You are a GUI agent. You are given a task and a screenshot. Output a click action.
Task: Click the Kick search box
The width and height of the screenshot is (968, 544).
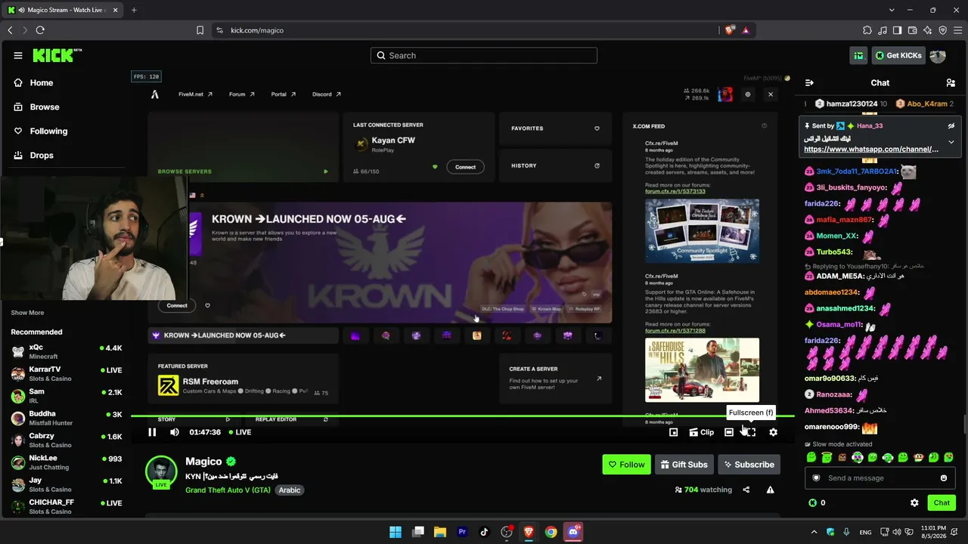click(x=484, y=55)
